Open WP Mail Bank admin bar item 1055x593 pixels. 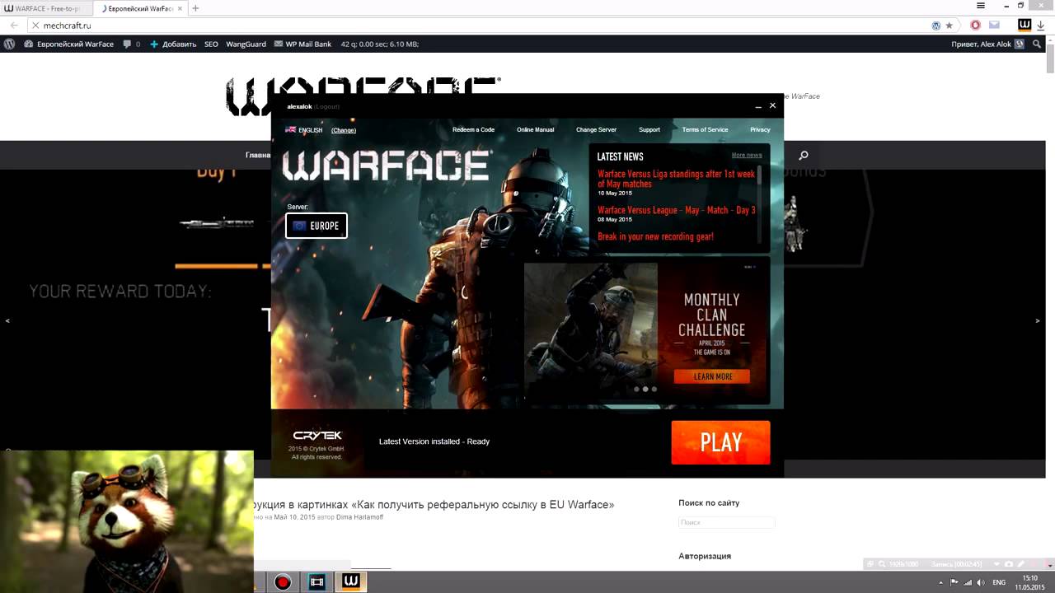coord(302,44)
